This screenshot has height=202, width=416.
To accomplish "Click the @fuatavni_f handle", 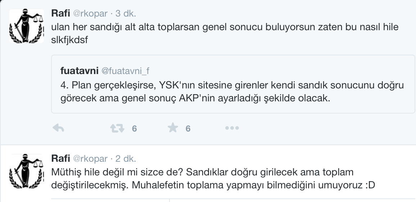I will [126, 71].
